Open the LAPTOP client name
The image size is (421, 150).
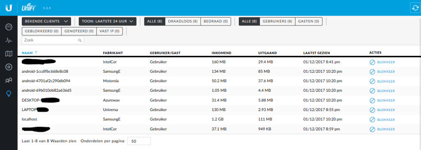(x=35, y=110)
